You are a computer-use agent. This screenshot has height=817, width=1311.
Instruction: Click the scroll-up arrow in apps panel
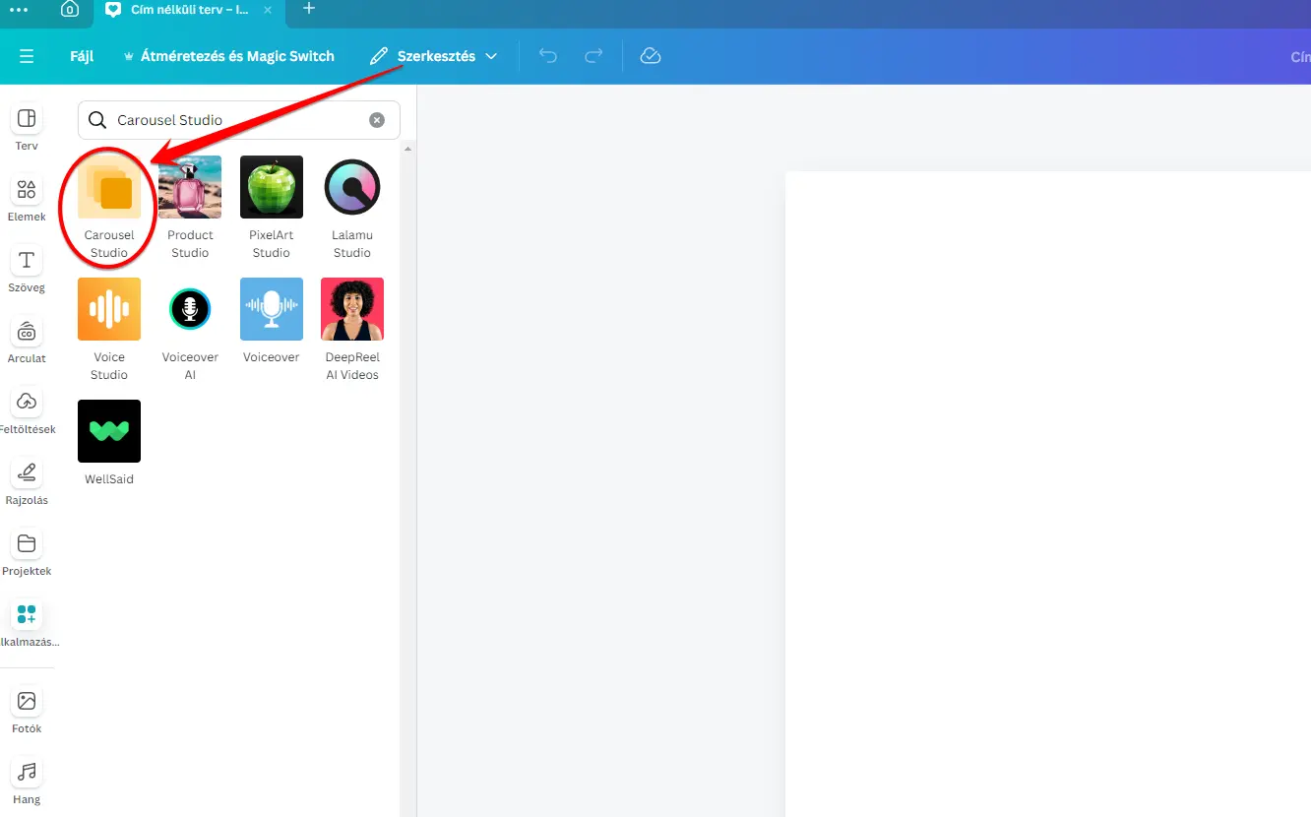pos(408,149)
